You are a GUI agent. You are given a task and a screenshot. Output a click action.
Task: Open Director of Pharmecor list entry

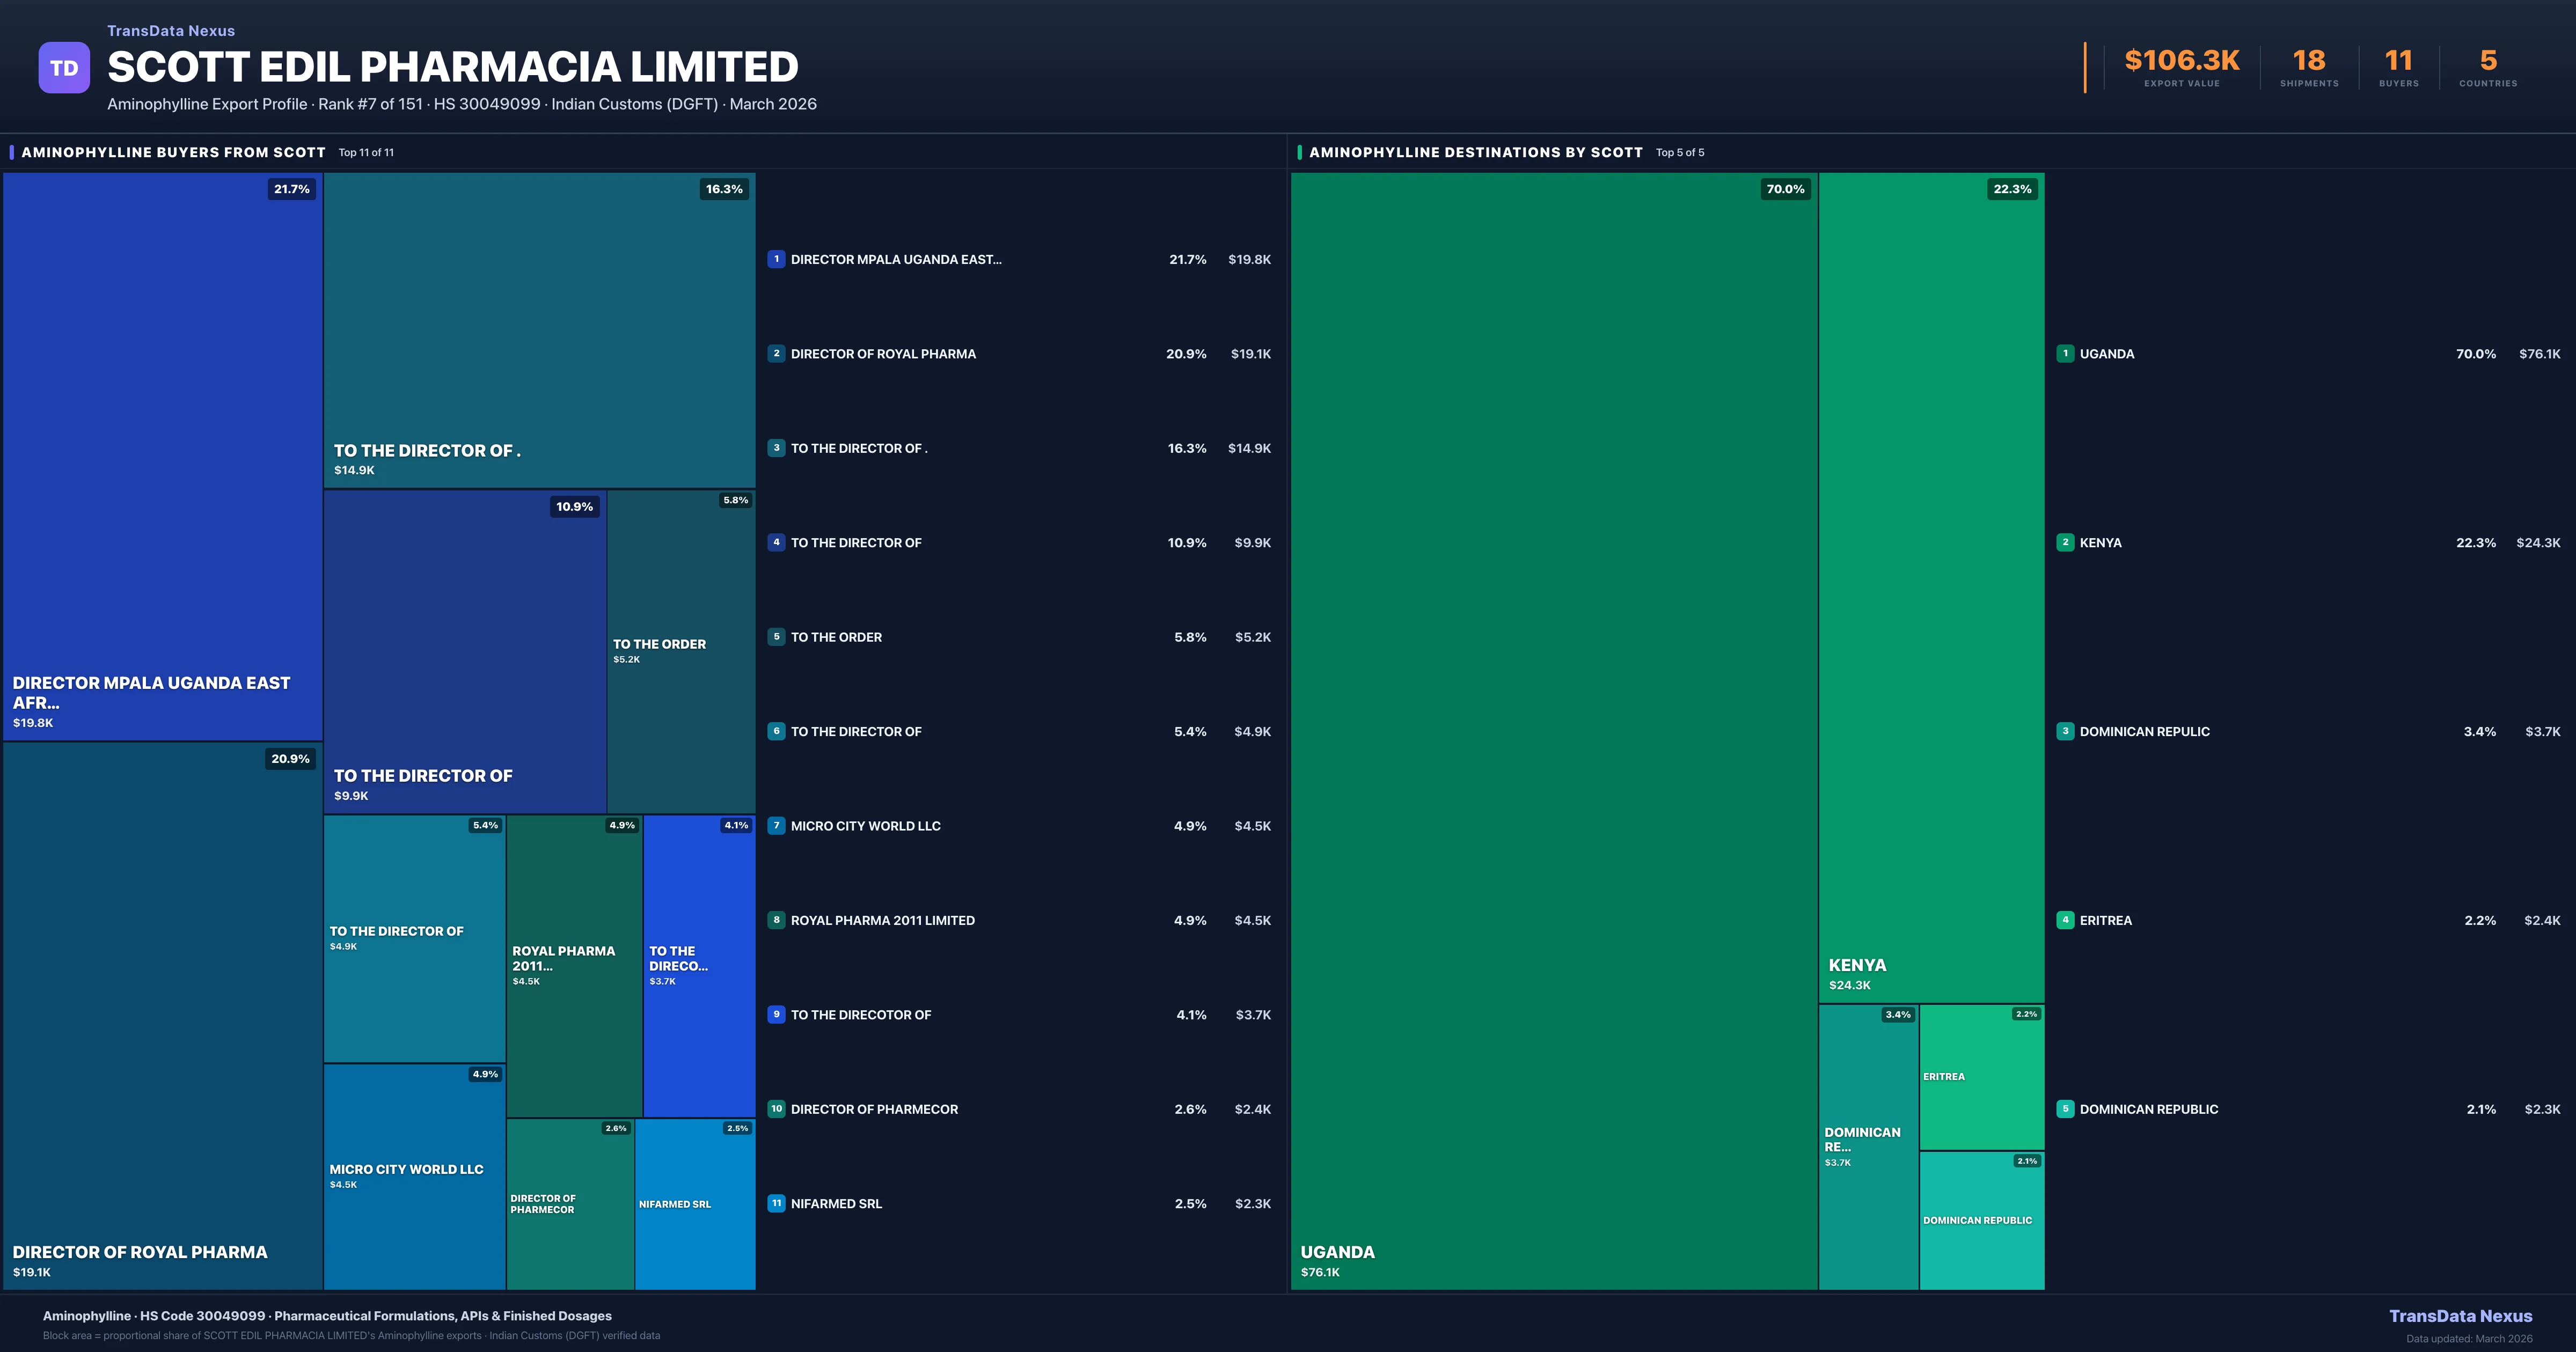pyautogui.click(x=874, y=1109)
